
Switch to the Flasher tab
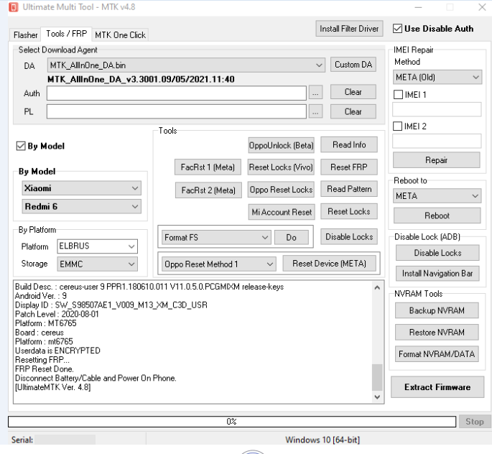(x=25, y=34)
